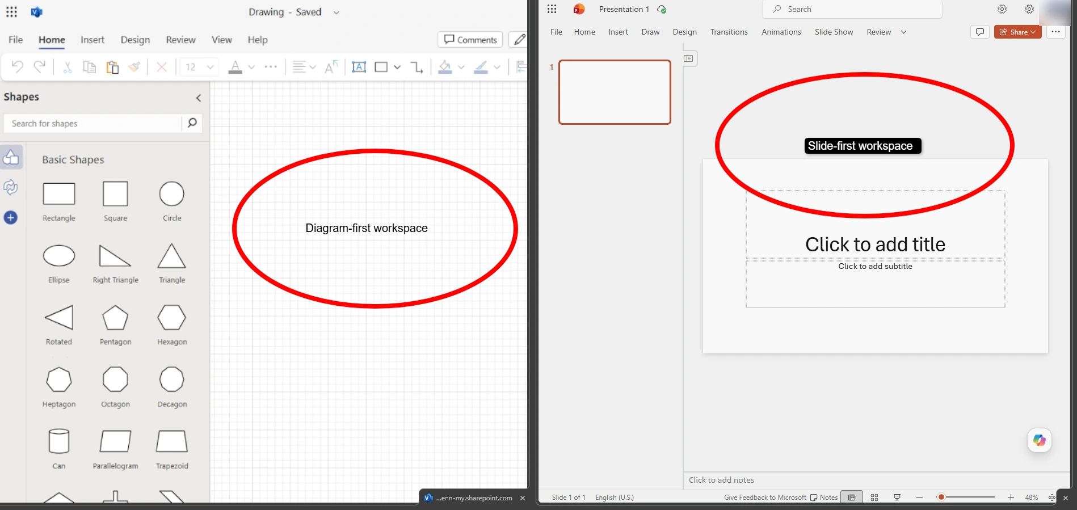This screenshot has height=510, width=1077.
Task: Open PowerPoint's more options ellipsis
Action: point(1055,32)
